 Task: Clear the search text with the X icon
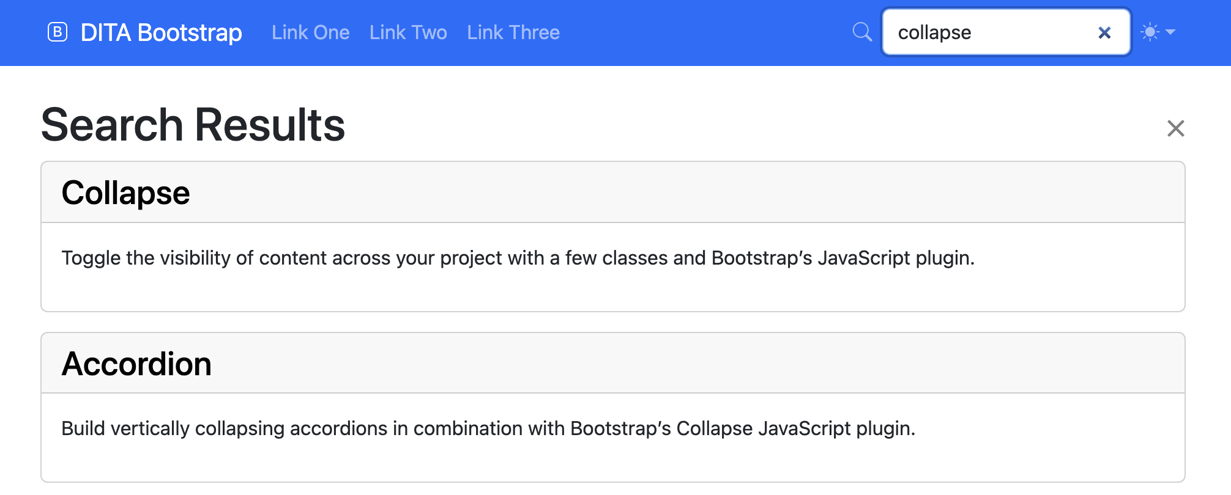(x=1104, y=32)
